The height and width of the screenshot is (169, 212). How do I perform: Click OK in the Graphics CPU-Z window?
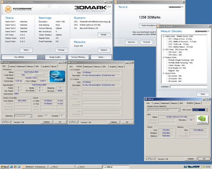pyautogui.click(x=204, y=159)
